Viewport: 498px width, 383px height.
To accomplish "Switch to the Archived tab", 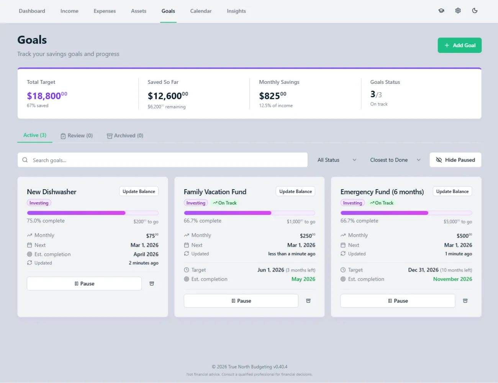I will (x=125, y=135).
